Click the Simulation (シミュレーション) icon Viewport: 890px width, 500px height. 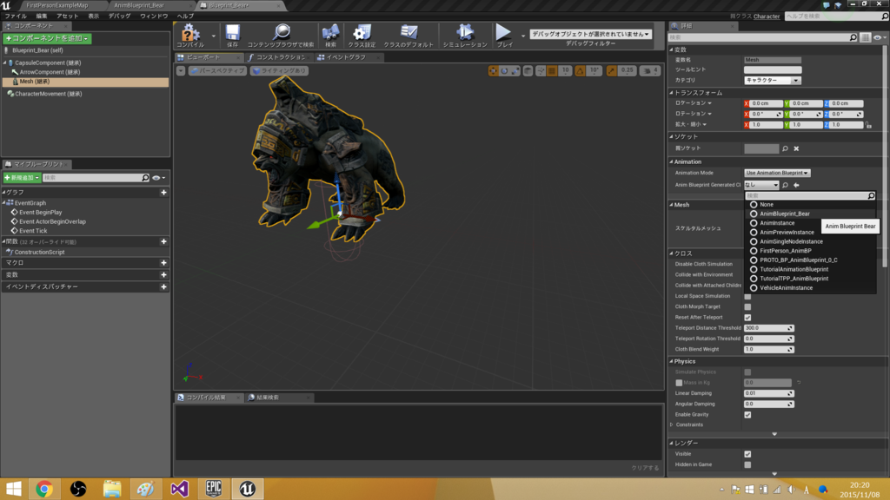(x=465, y=32)
